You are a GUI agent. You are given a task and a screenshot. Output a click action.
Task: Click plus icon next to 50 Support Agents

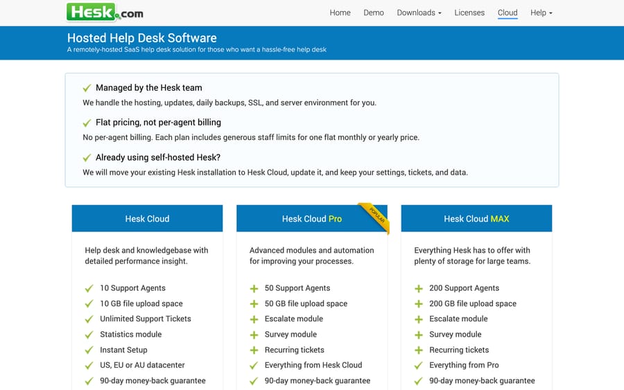click(254, 289)
